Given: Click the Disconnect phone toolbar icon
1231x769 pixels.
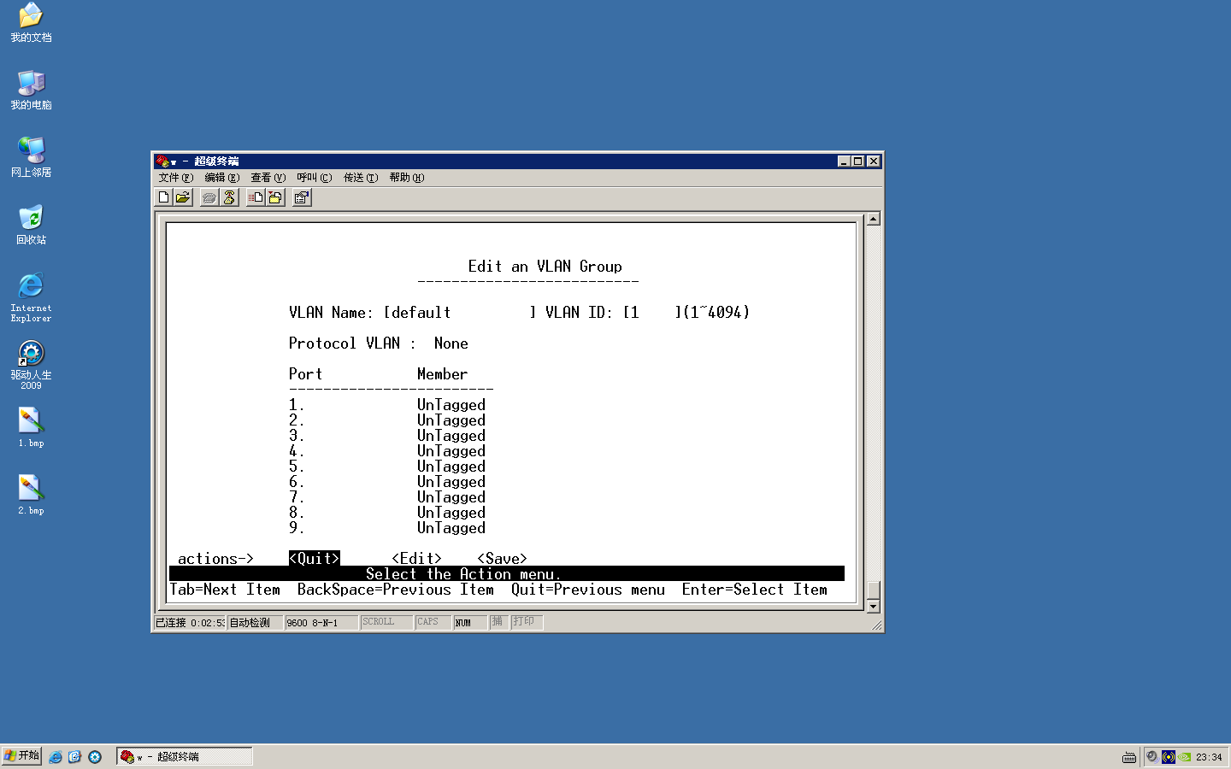Looking at the screenshot, I should (x=229, y=197).
